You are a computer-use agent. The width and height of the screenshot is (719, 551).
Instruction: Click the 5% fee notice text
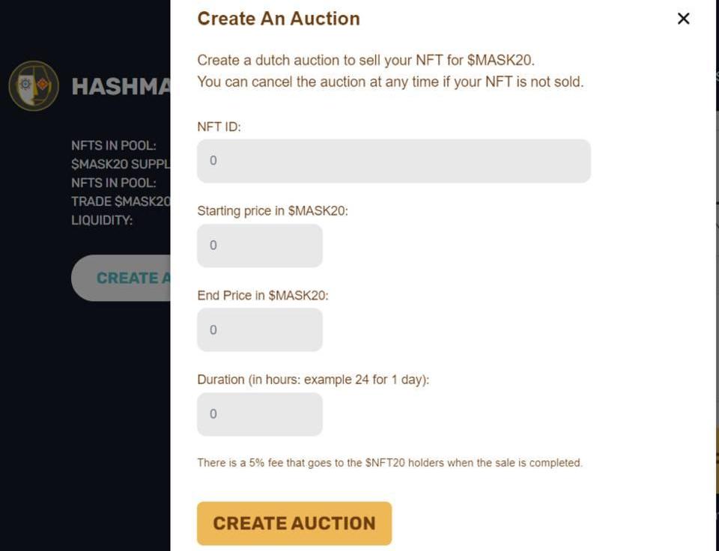point(389,463)
